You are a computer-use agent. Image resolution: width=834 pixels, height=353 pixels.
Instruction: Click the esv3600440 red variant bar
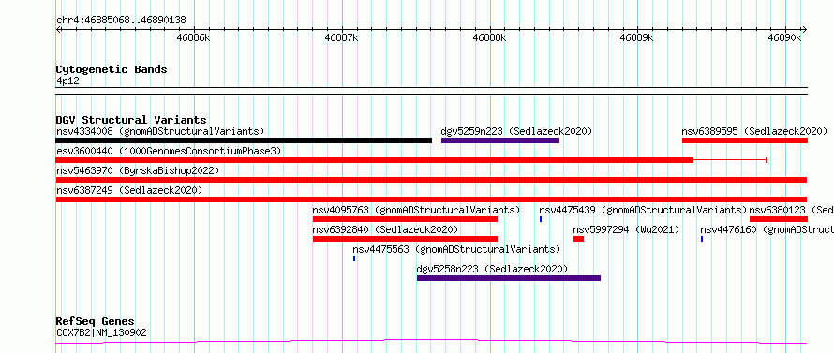[x=375, y=160]
